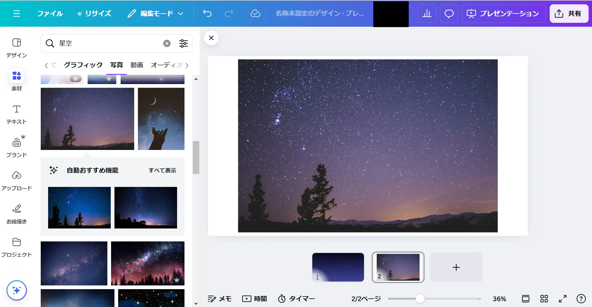
Task: Expand the 編集モード dropdown
Action: click(x=156, y=14)
